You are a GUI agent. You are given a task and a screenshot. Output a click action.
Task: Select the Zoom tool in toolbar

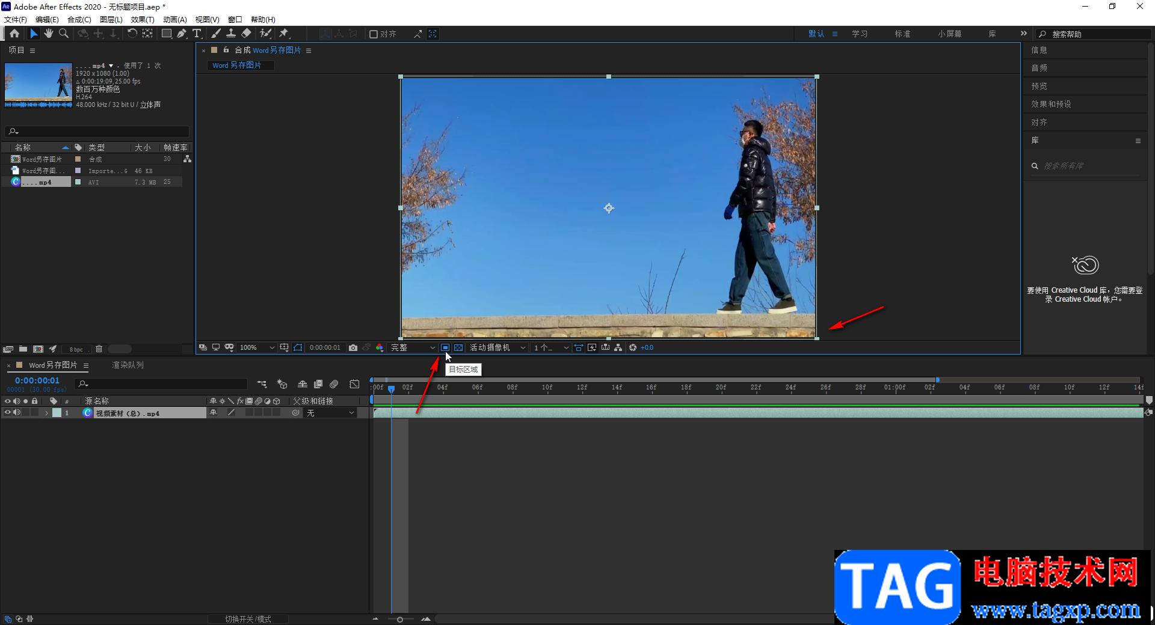64,34
